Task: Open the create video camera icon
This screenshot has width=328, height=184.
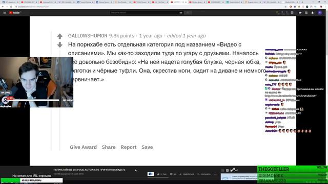Action: pyautogui.click(x=300, y=13)
